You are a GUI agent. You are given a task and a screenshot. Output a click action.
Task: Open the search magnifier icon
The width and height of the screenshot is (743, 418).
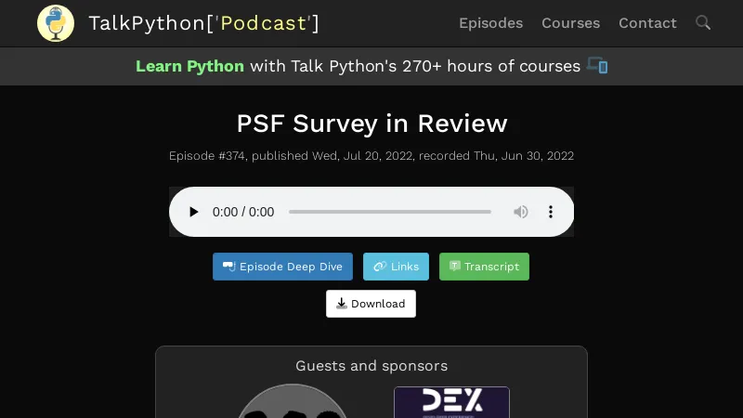[703, 23]
